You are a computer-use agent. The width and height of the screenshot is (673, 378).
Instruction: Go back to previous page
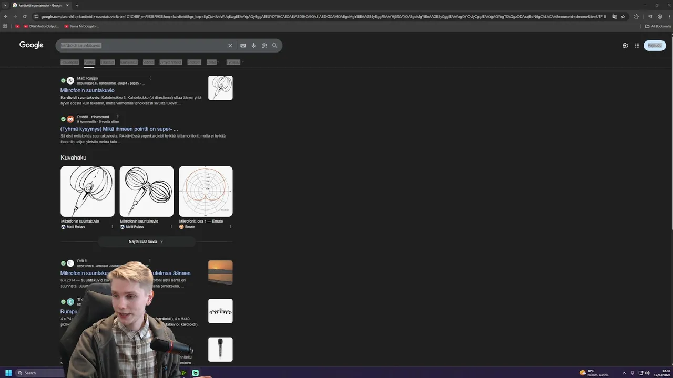pos(6,16)
